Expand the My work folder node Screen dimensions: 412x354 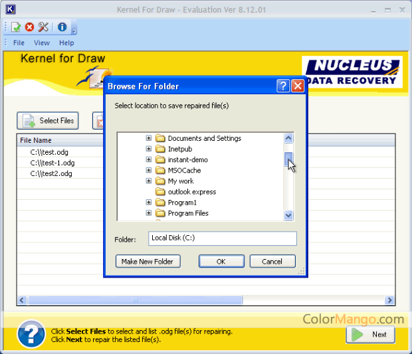pyautogui.click(x=149, y=181)
